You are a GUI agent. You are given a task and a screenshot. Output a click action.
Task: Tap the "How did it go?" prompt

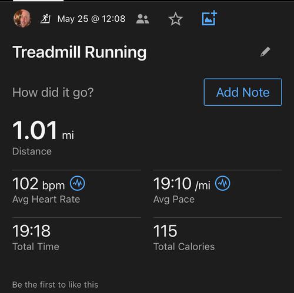point(53,92)
